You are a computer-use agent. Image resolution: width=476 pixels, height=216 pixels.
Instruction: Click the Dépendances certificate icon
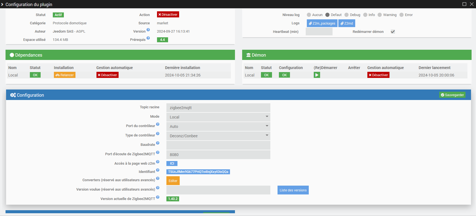point(12,55)
